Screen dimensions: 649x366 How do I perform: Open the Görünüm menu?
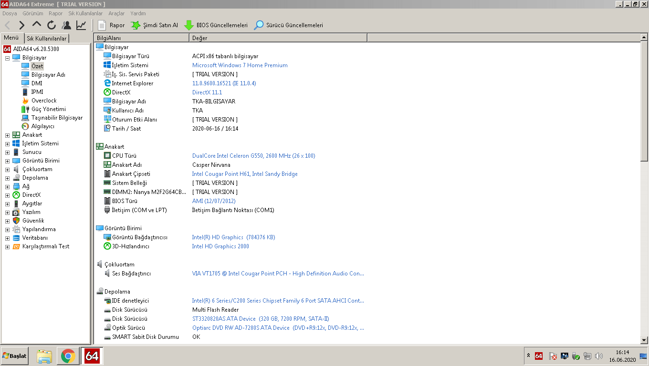point(33,13)
